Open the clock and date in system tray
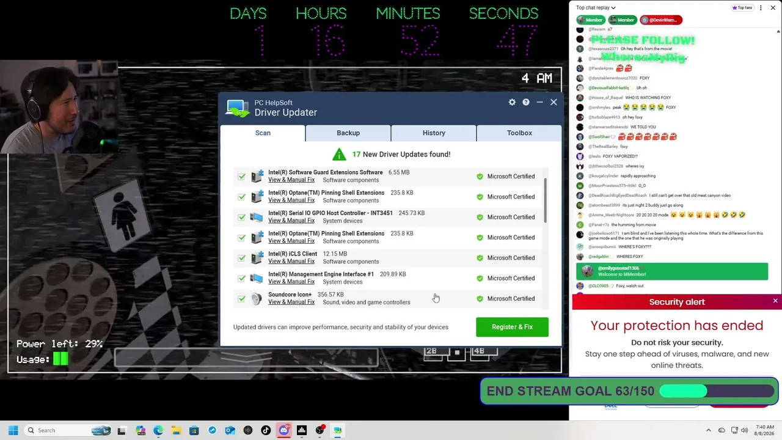This screenshot has width=782, height=440. pyautogui.click(x=765, y=430)
